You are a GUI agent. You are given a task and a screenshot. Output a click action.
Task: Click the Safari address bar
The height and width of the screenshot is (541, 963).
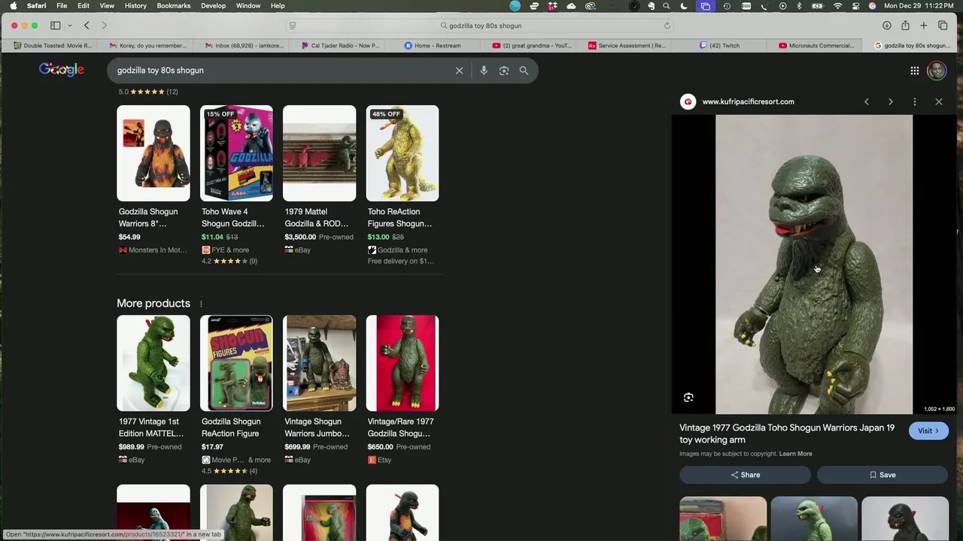click(481, 26)
